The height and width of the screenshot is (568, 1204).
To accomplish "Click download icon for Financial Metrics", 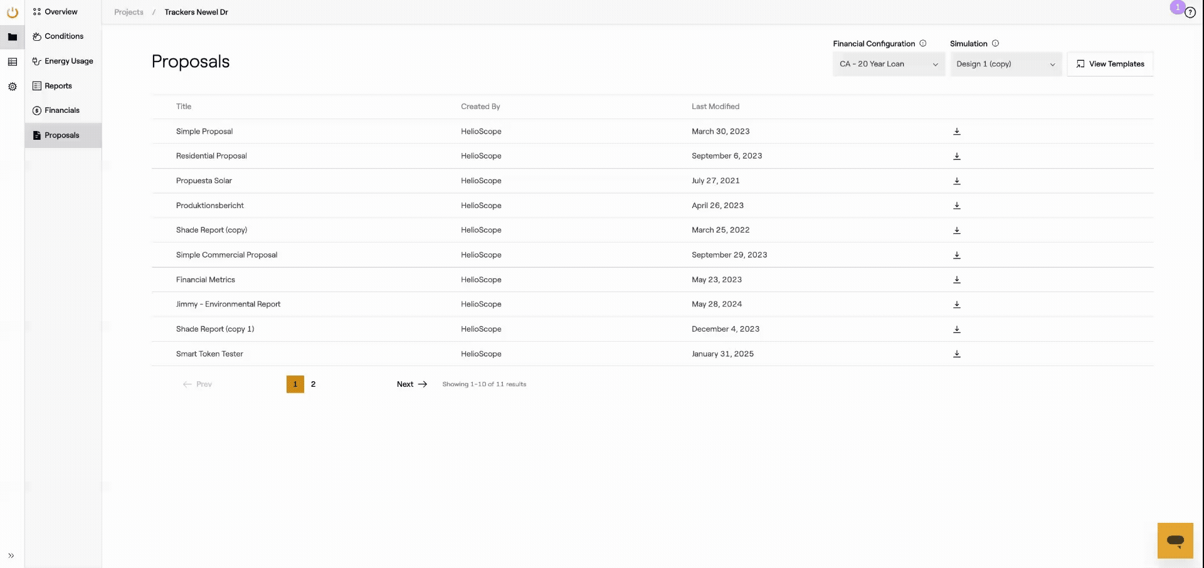I will (x=956, y=280).
